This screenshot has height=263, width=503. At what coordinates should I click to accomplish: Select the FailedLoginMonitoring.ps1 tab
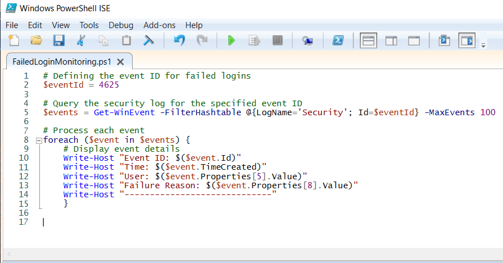[x=61, y=61]
